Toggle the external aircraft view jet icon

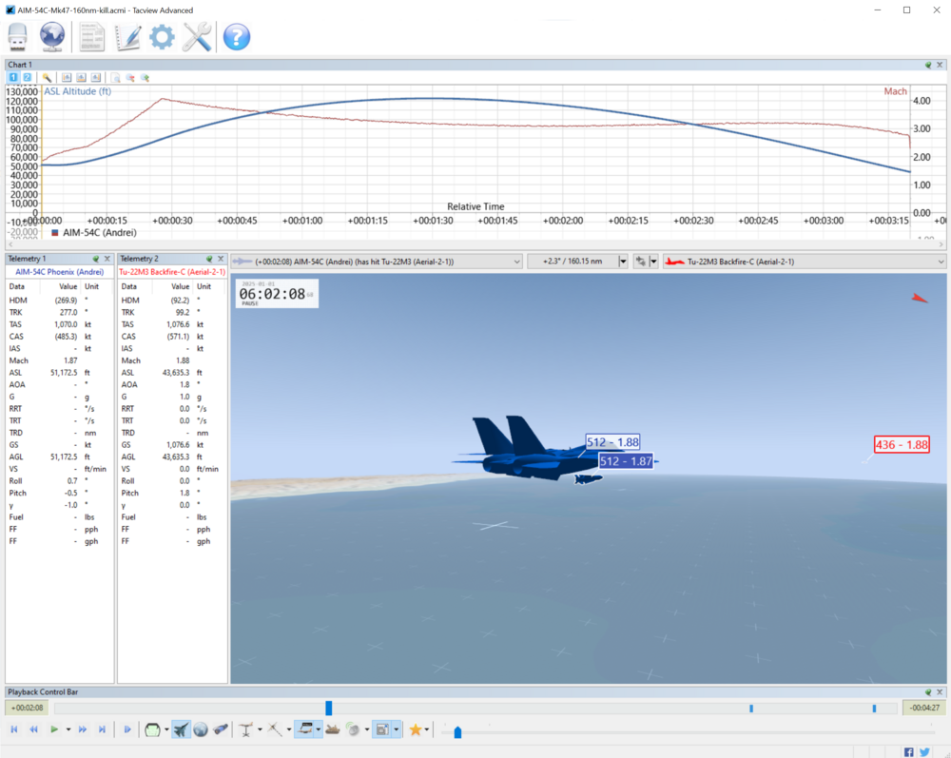click(181, 729)
